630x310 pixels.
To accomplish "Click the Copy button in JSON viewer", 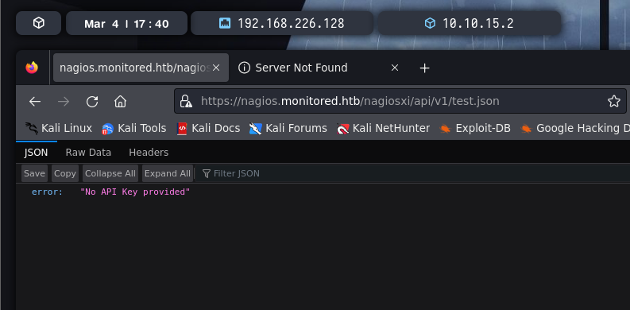I will tap(65, 173).
